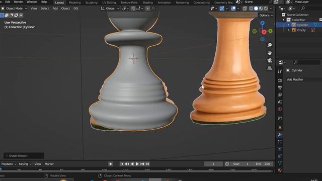The width and height of the screenshot is (322, 181).
Task: Open the Physics properties tab
Action: tap(280, 149)
